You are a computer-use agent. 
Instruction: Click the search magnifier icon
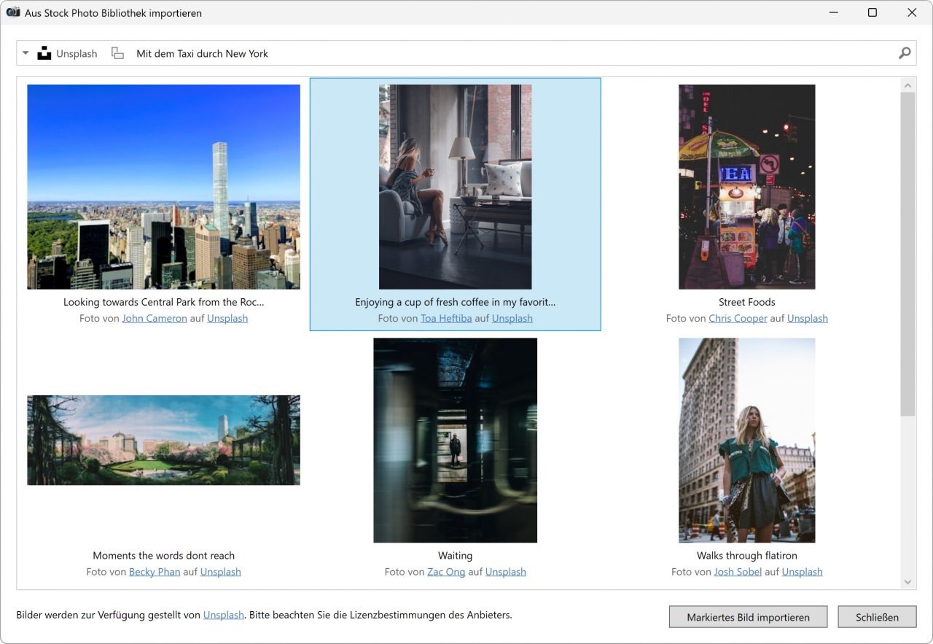(905, 53)
